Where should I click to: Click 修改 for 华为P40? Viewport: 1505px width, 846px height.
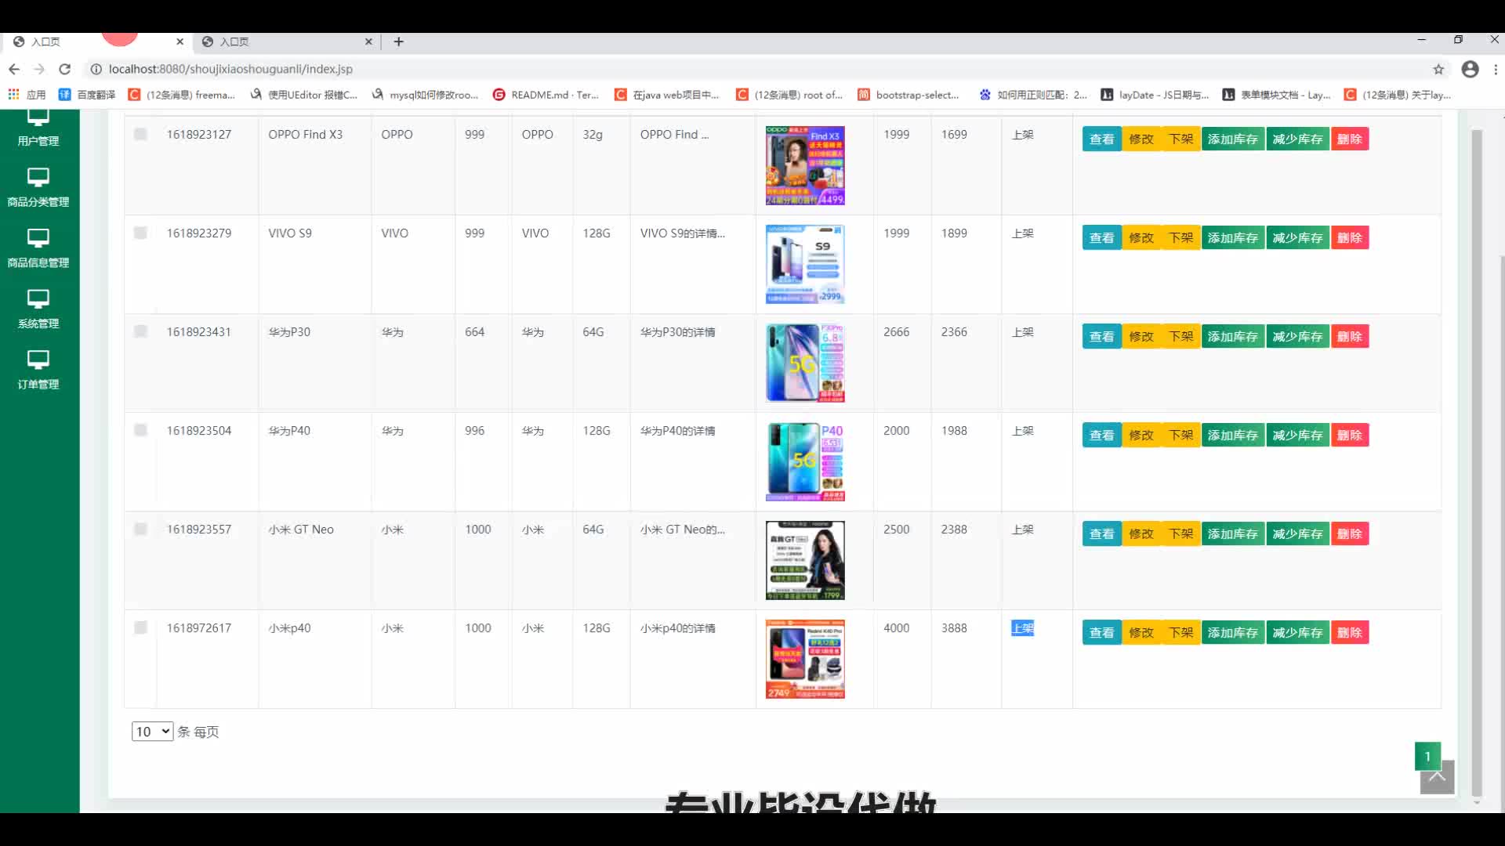1141,435
